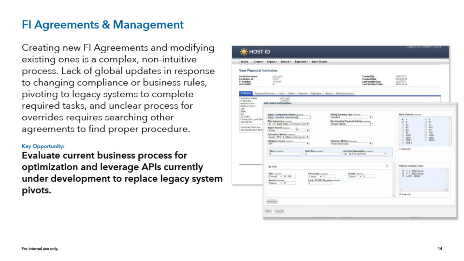The height and width of the screenshot is (261, 464).
Task: Open the Line Item Aggregation dropdown
Action: point(364,154)
